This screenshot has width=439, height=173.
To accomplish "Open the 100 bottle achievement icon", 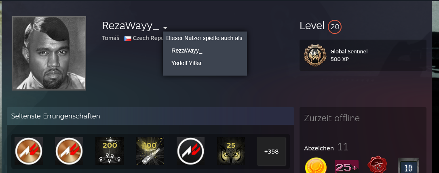I will pyautogui.click(x=150, y=151).
